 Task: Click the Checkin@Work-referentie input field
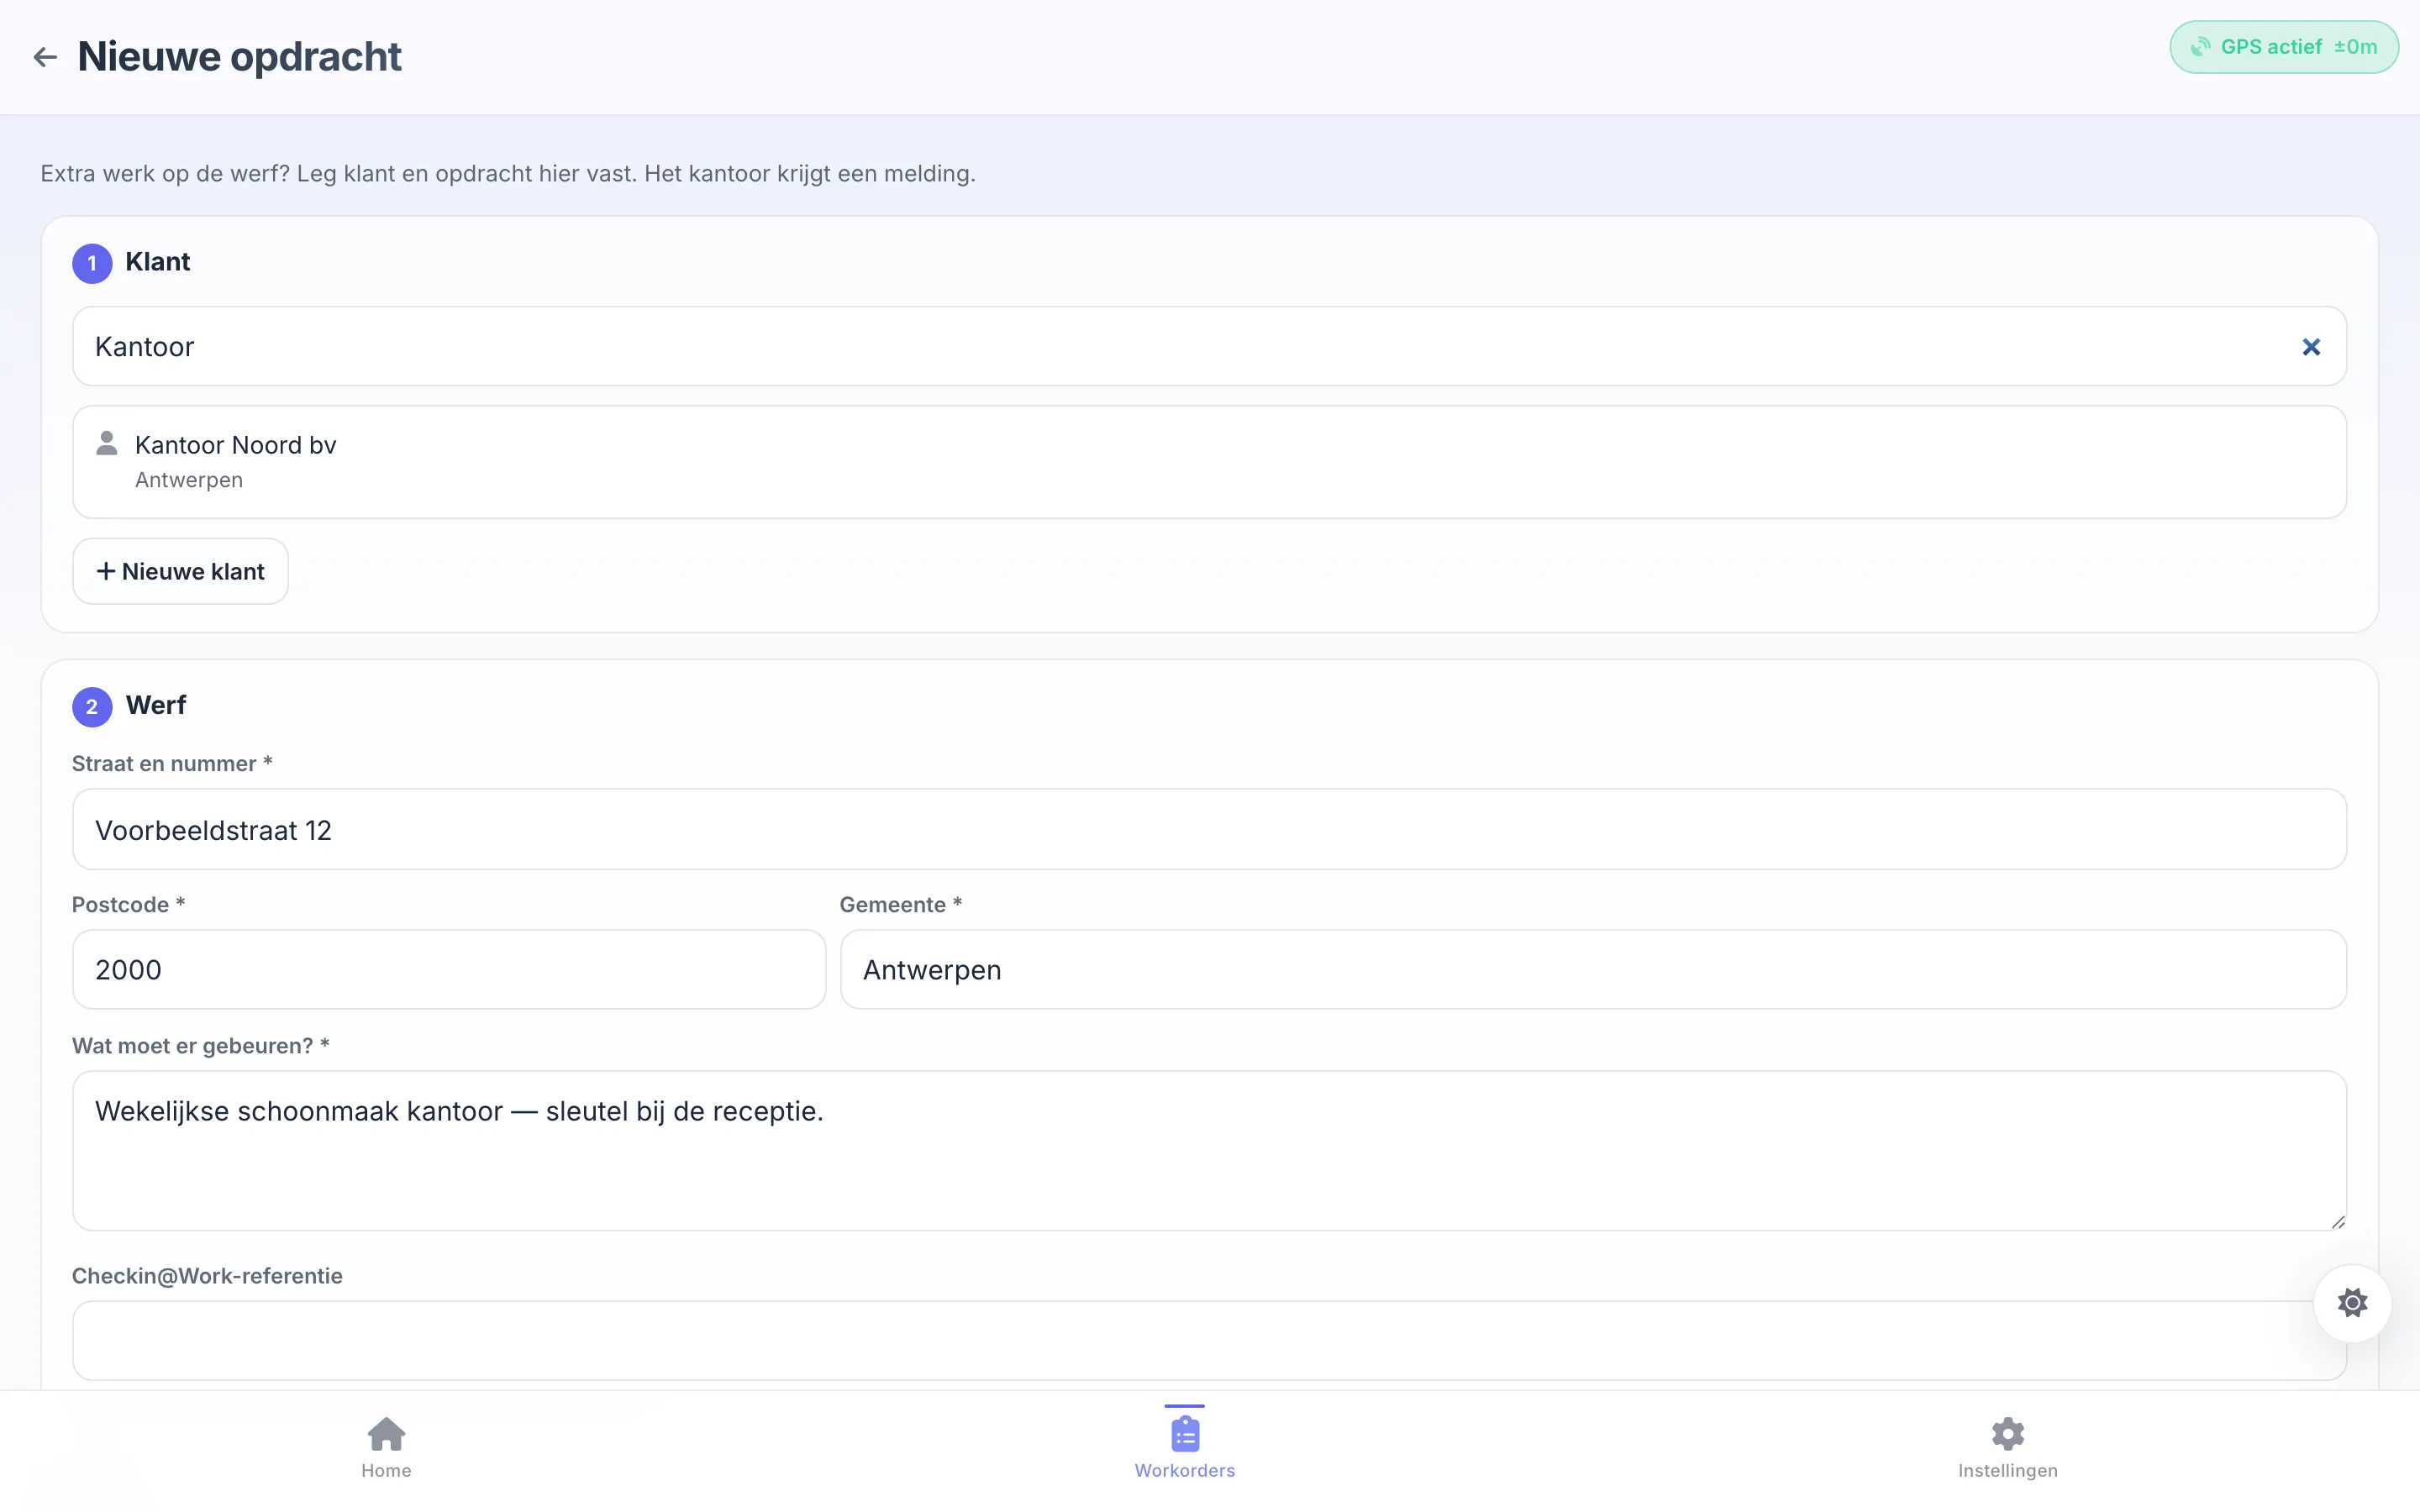pyautogui.click(x=1209, y=1340)
